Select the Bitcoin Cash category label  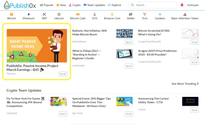78,18
